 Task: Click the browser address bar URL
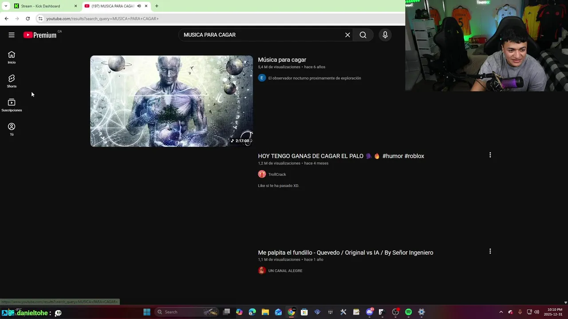[x=103, y=19]
